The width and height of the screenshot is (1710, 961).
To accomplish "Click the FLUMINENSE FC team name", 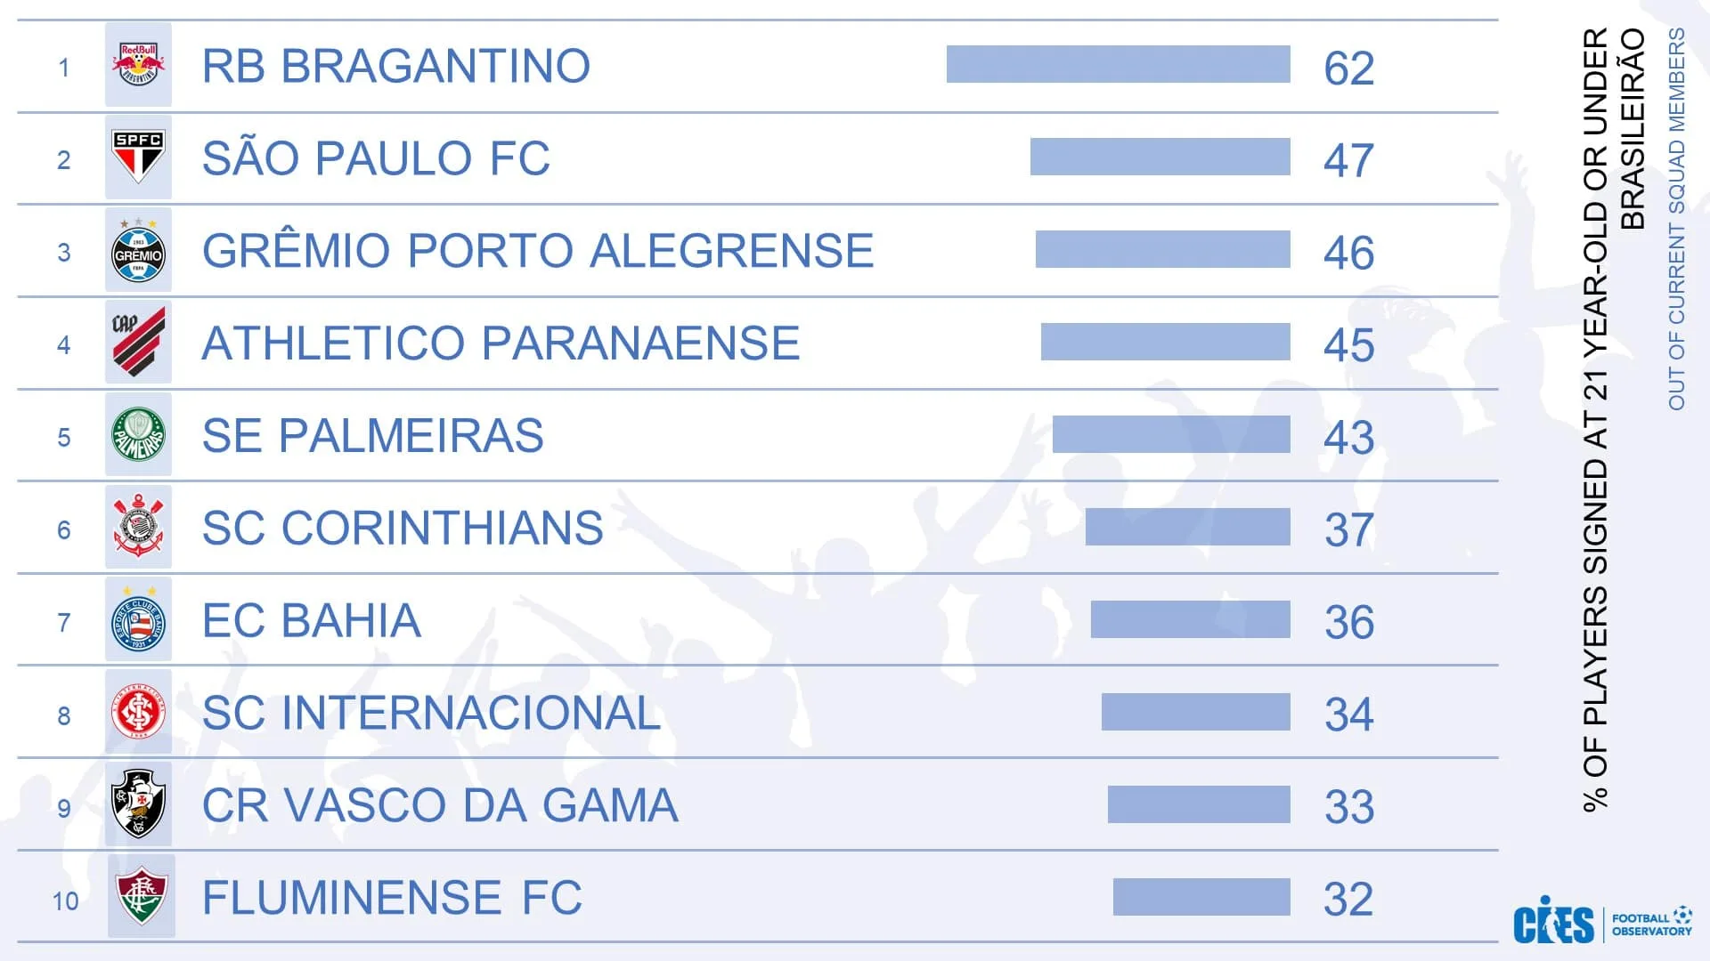I will pyautogui.click(x=392, y=898).
